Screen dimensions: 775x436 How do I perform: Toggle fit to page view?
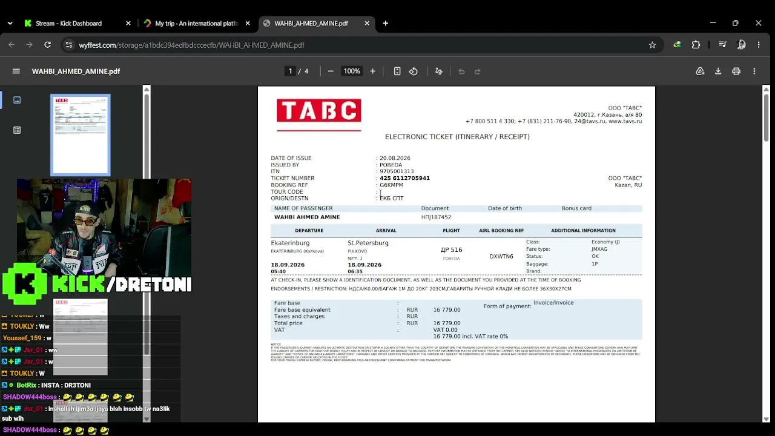pos(397,71)
